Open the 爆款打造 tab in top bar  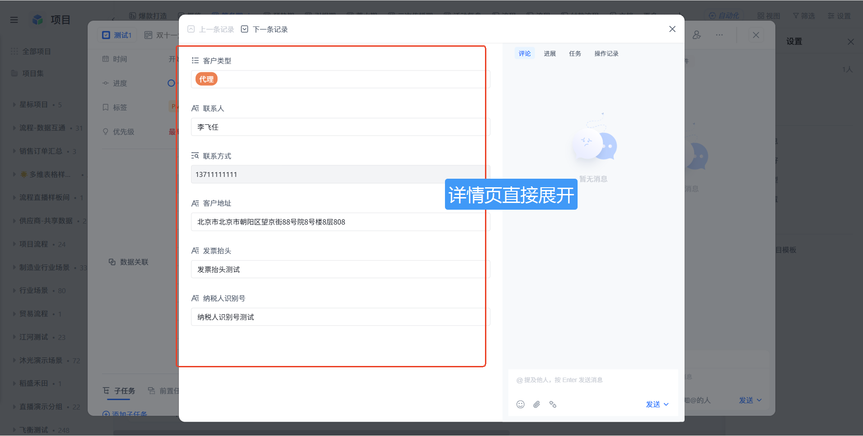pyautogui.click(x=148, y=16)
